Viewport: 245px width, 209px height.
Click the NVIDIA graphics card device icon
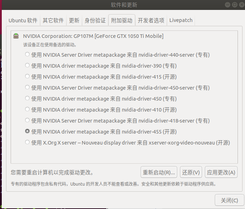[x=16, y=36]
